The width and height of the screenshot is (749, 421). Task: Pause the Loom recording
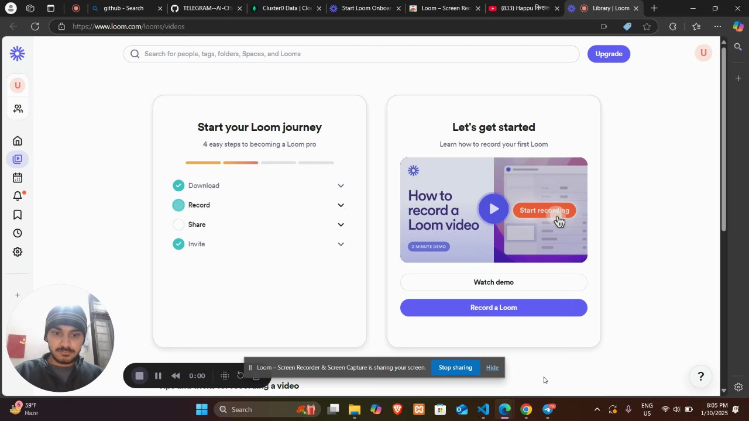(x=158, y=376)
